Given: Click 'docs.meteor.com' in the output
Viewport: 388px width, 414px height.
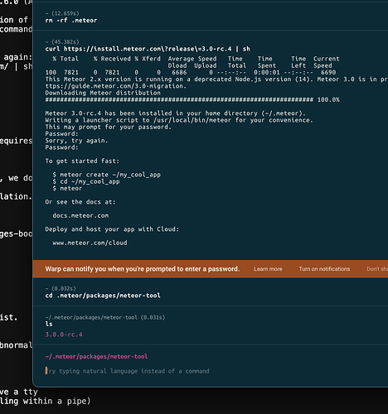Looking at the screenshot, I should point(80,215).
